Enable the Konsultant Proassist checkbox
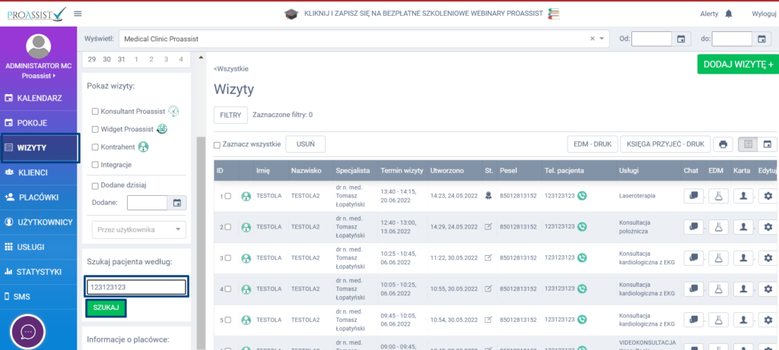Screen dimensions: 779x350 pyautogui.click(x=95, y=111)
